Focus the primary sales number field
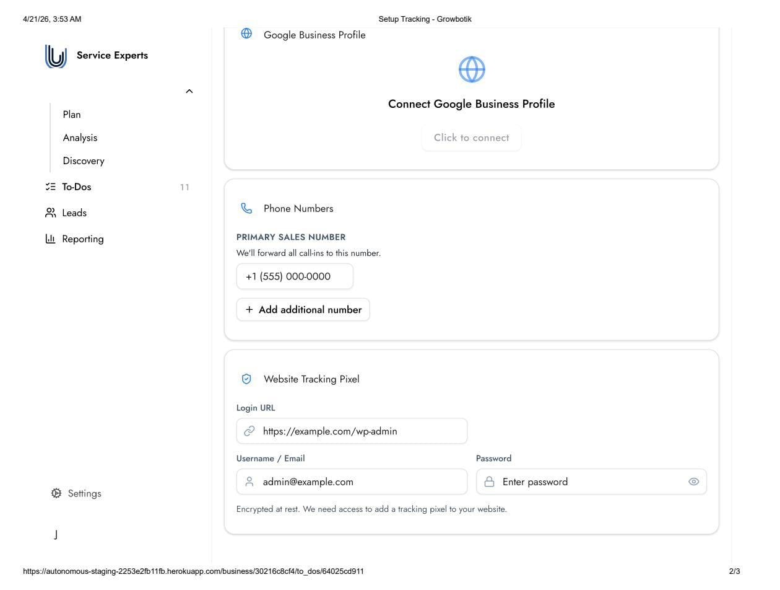 pyautogui.click(x=295, y=276)
